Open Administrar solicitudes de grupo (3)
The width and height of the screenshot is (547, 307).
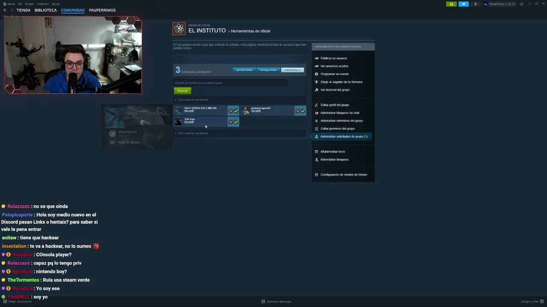click(344, 136)
